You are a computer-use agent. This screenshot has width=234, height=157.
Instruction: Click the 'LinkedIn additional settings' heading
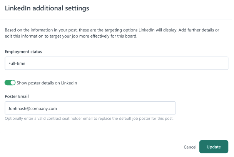click(47, 8)
